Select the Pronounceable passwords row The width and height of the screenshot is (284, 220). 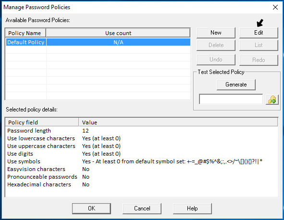(142, 177)
